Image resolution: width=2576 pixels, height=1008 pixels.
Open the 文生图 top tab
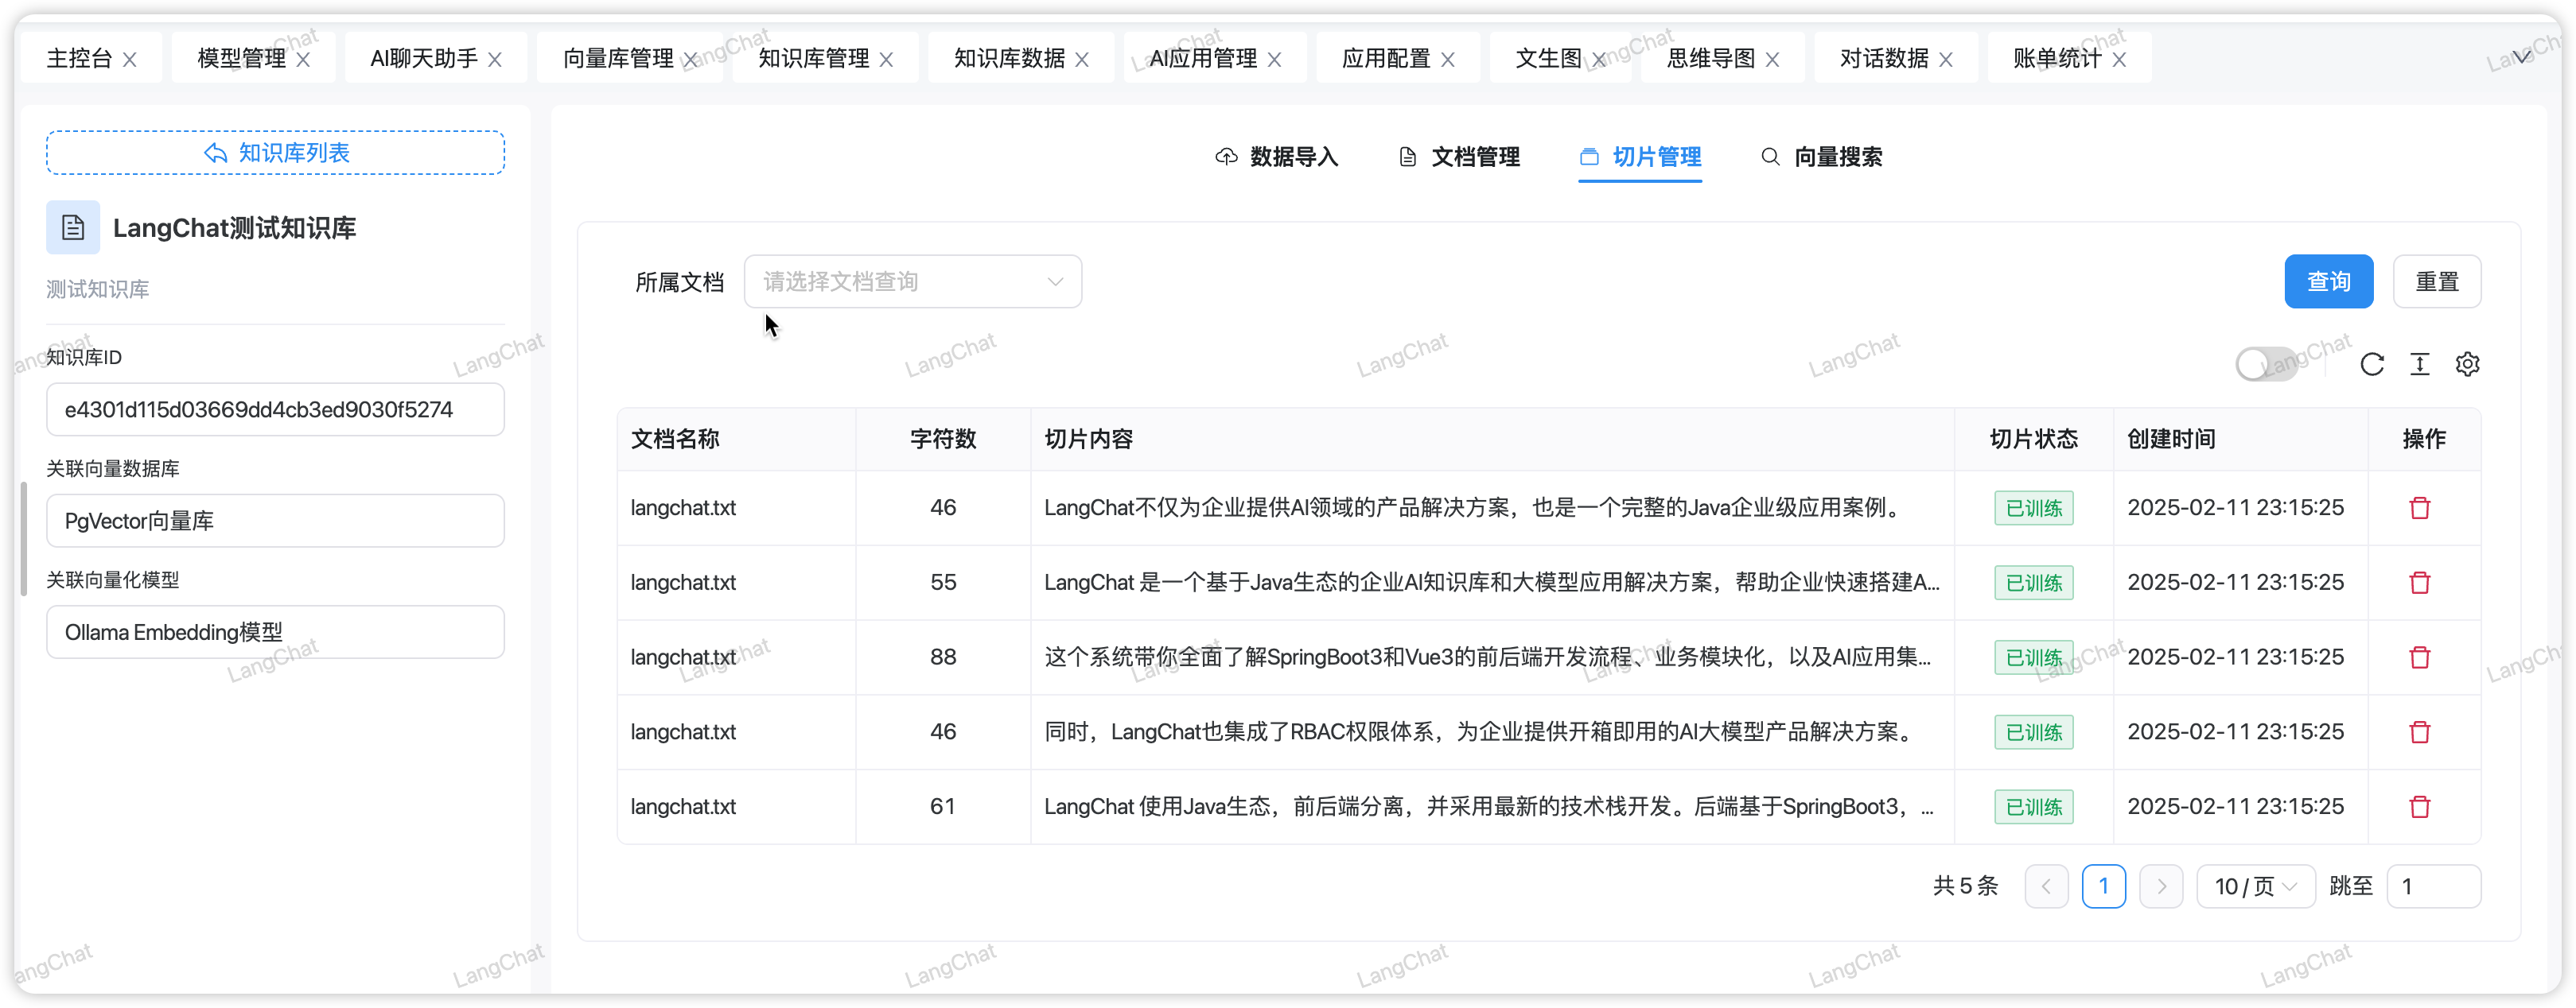(1548, 59)
